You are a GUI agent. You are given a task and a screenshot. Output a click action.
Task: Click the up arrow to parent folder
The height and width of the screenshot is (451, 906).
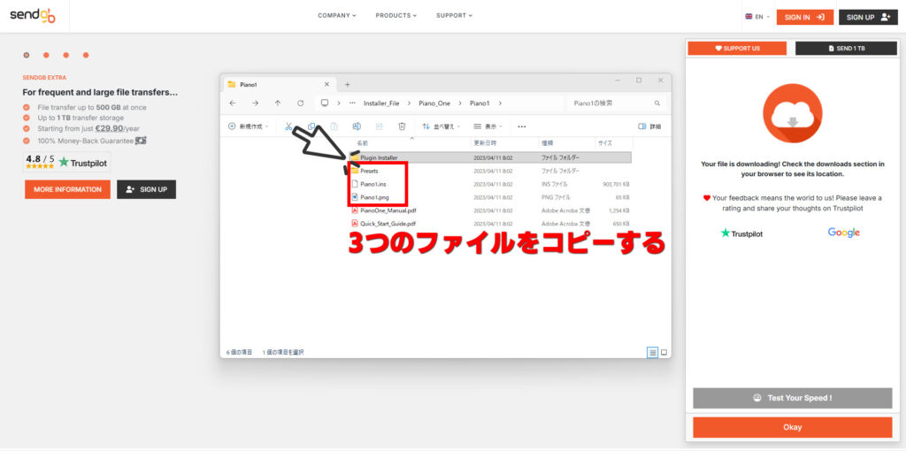pos(278,103)
